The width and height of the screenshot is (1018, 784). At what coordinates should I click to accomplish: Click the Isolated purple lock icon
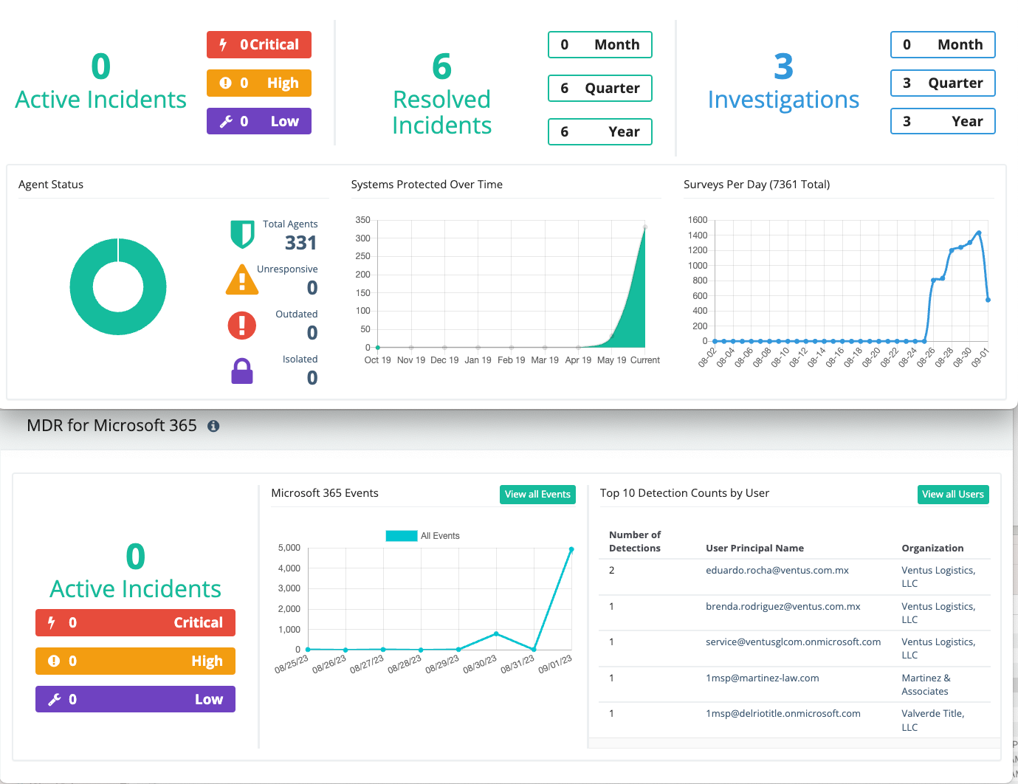click(242, 371)
